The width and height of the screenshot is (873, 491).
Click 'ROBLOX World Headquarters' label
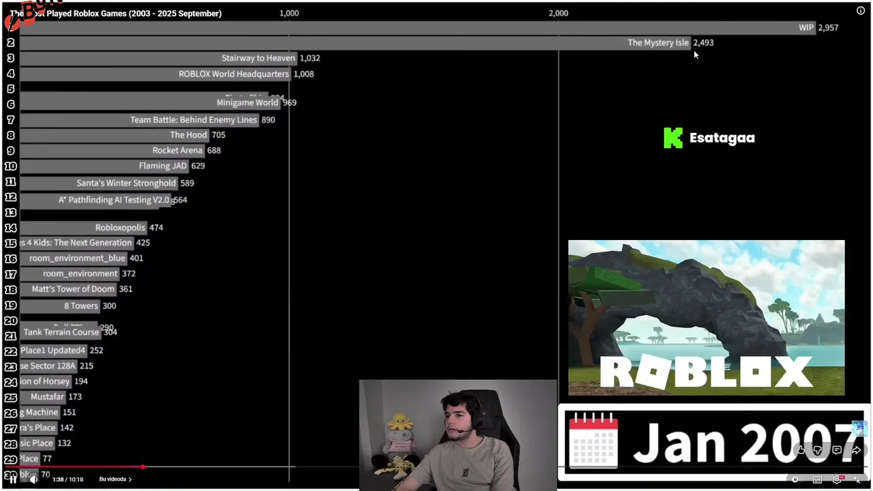click(234, 74)
